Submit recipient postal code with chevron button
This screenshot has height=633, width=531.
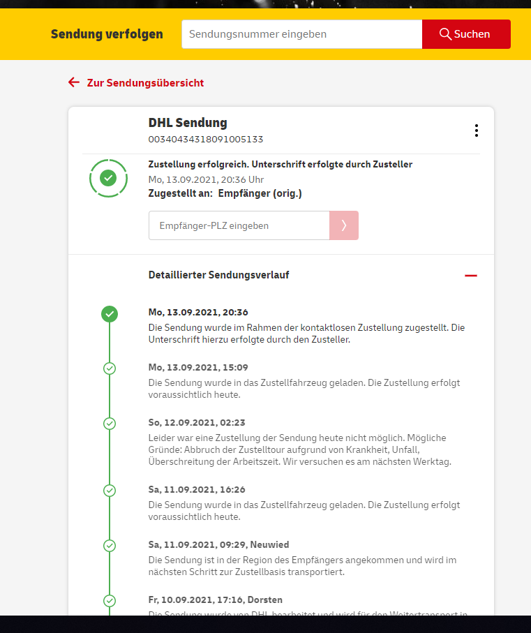343,225
